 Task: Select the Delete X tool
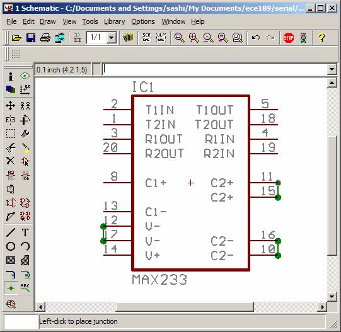point(11,161)
